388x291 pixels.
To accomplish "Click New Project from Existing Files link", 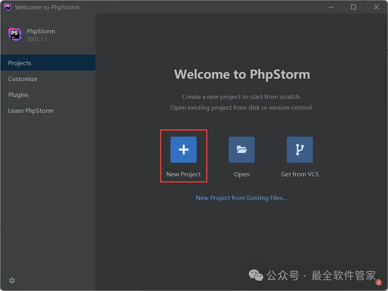I will pyautogui.click(x=241, y=198).
